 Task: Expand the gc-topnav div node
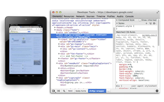coord(59,44)
